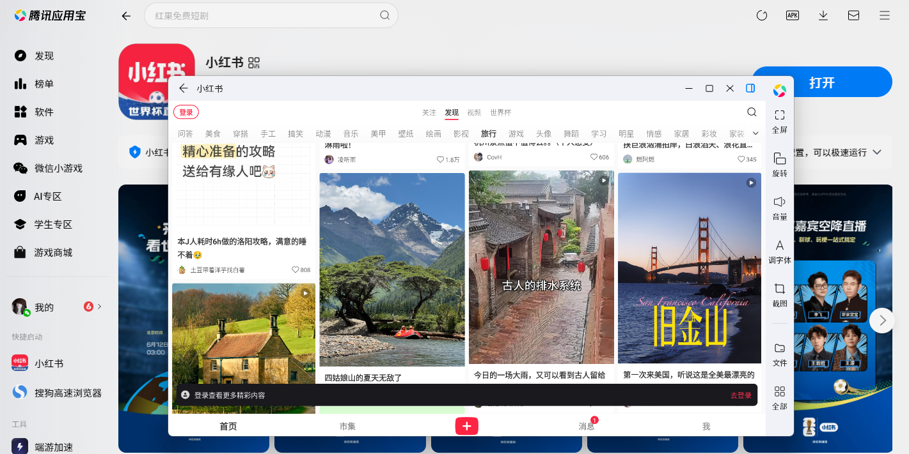
Task: Expand 我的 profile entry chevron
Action: (100, 306)
